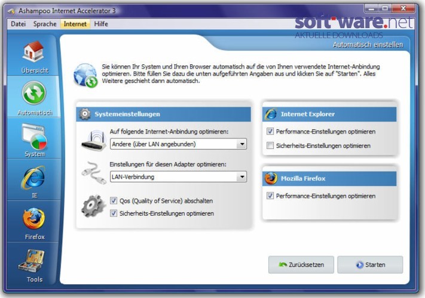Viewport: 425px width, 298px height.
Task: Click the Starten button
Action: point(370,265)
